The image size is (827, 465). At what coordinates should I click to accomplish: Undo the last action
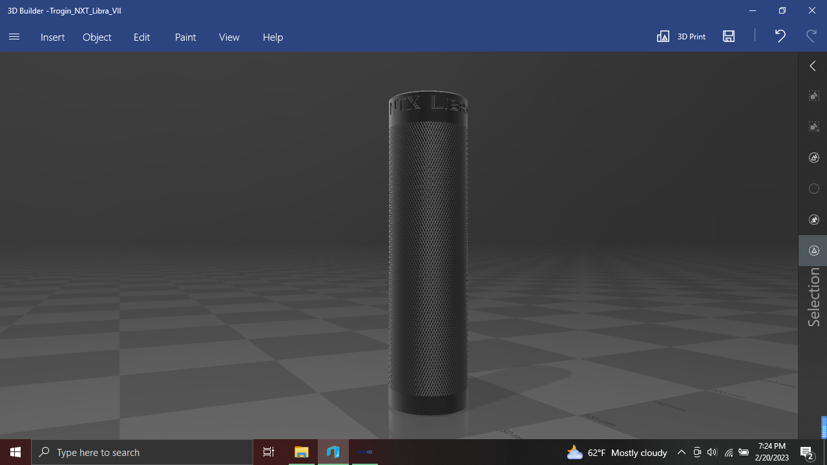click(x=780, y=37)
